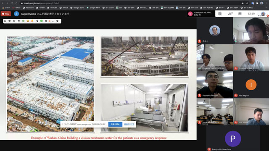The height and width of the screenshot is (151, 269).
Task: Click the blue stop sharing button
Action: point(115,124)
